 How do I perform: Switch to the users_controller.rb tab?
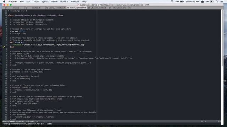tap(56, 8)
